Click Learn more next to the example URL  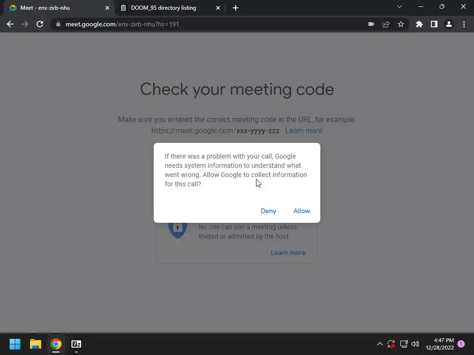304,131
